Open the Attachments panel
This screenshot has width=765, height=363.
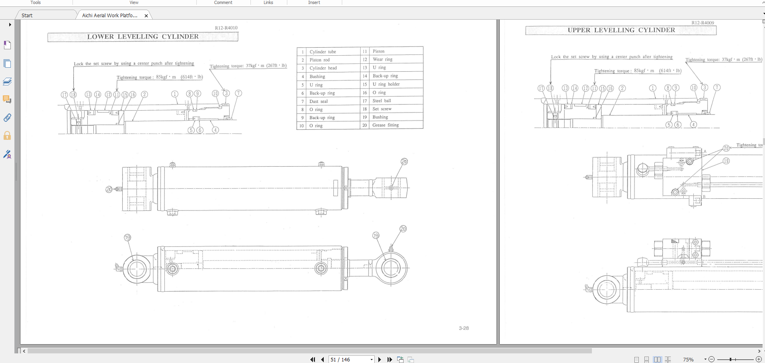tap(7, 118)
